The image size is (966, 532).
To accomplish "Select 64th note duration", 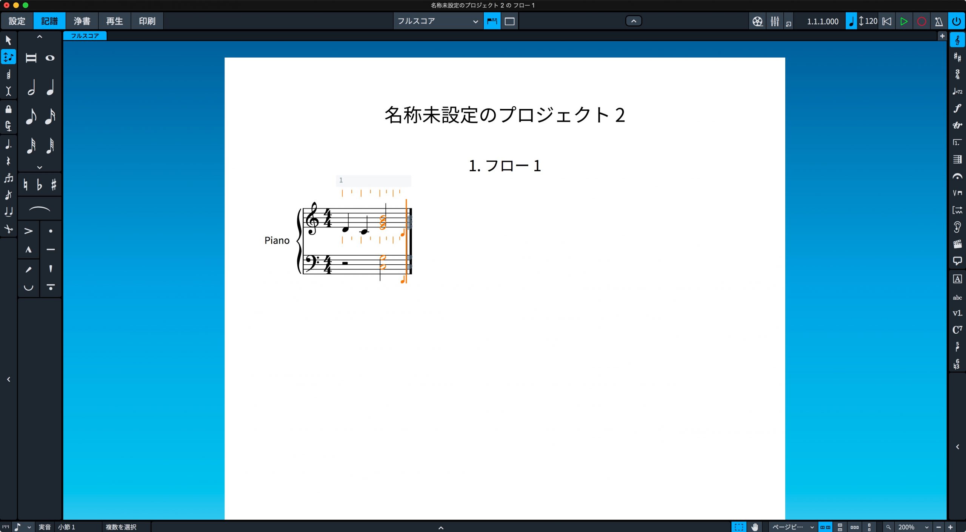I will (50, 146).
